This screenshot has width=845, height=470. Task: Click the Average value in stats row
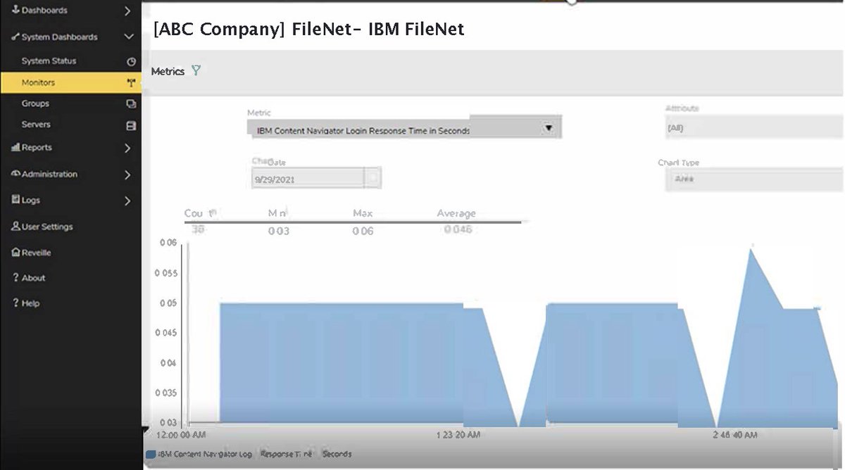[458, 229]
